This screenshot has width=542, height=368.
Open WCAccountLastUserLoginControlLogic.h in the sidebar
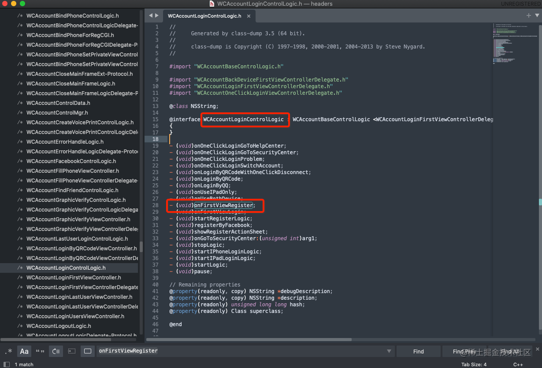coord(77,239)
